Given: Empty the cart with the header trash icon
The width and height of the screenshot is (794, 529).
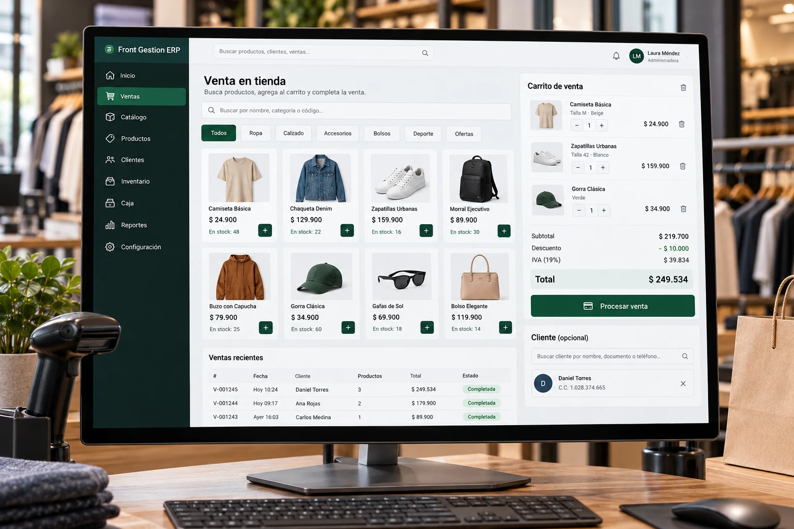Looking at the screenshot, I should point(683,87).
